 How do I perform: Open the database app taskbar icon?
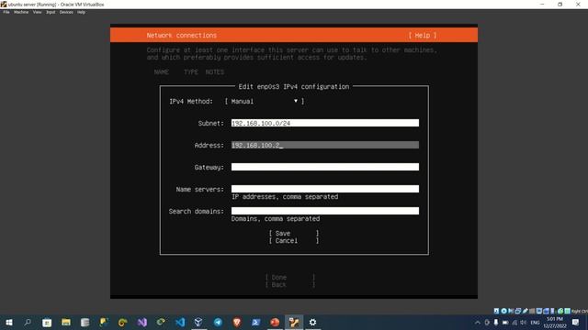85,322
